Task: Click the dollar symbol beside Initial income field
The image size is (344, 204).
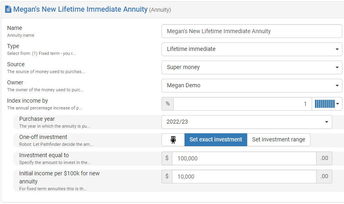Action: 167,177
